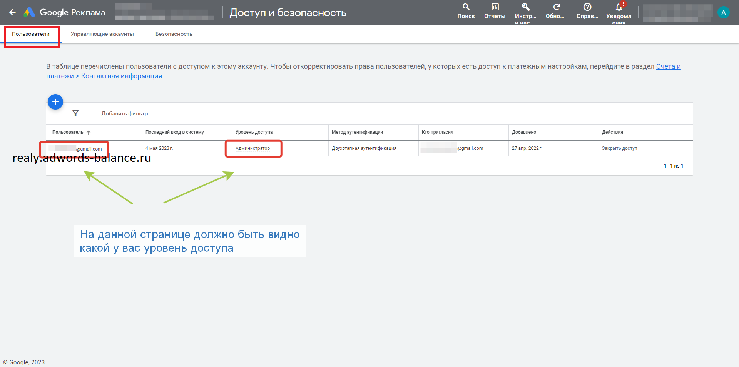Image resolution: width=739 pixels, height=367 pixels.
Task: Switch to Безопасность tab
Action: tap(174, 34)
